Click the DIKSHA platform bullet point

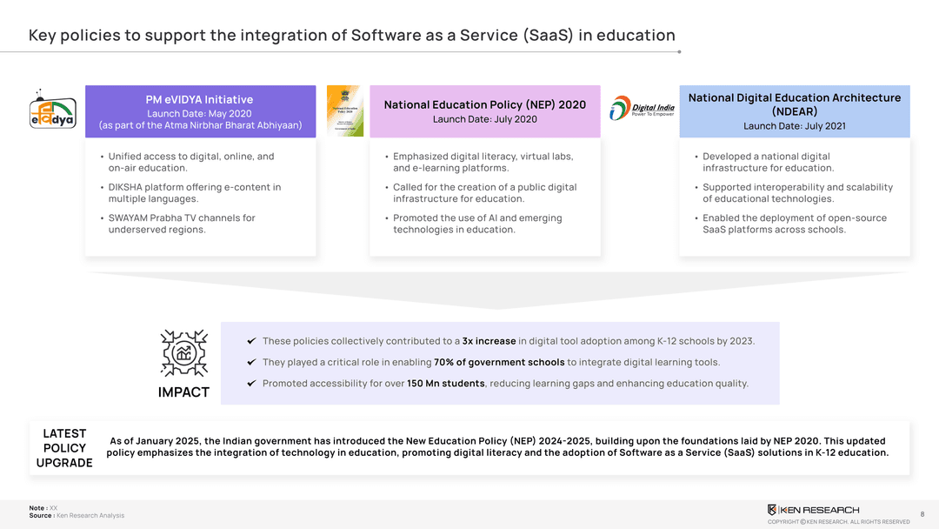(x=194, y=193)
